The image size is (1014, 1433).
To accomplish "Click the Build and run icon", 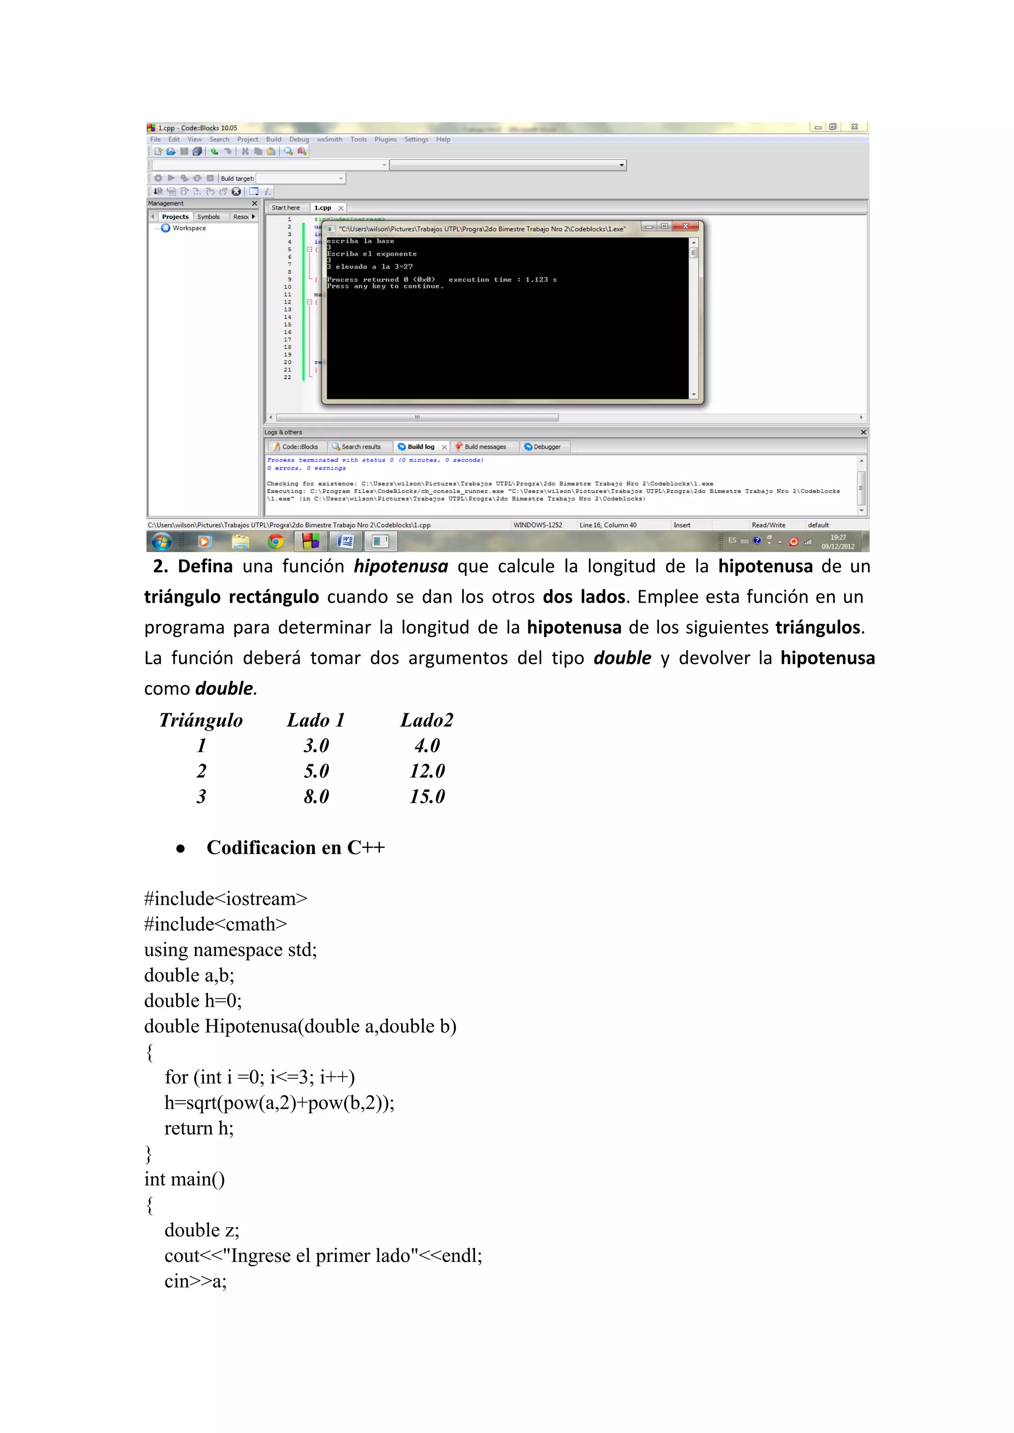I will coord(184,178).
